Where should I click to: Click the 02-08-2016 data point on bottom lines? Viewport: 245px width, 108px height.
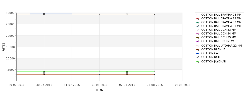click(x=127, y=74)
